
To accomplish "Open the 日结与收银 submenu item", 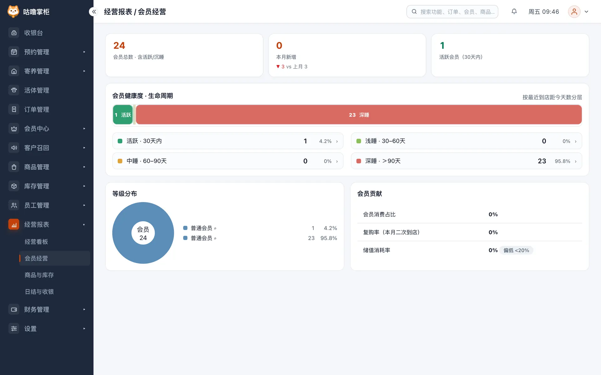I will pos(54,292).
